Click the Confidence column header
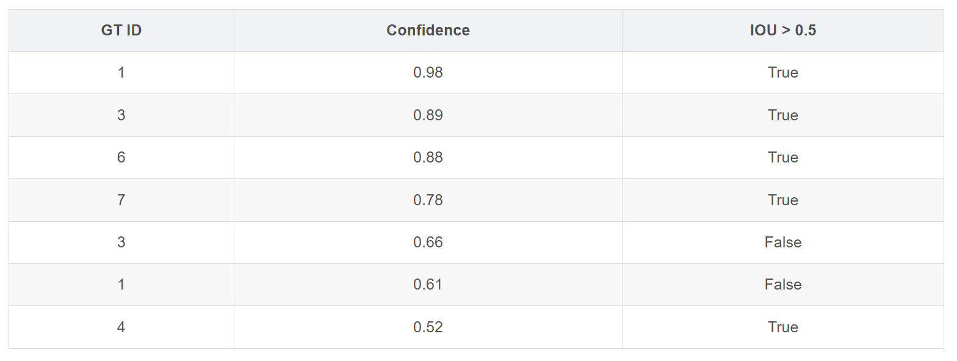 [428, 31]
